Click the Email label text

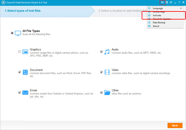tap(33, 90)
